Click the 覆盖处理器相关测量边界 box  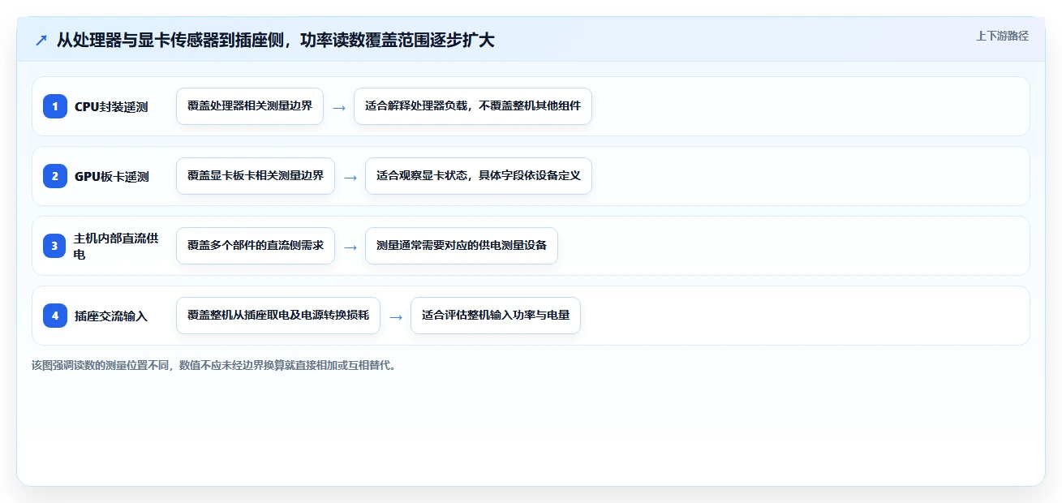tap(250, 106)
